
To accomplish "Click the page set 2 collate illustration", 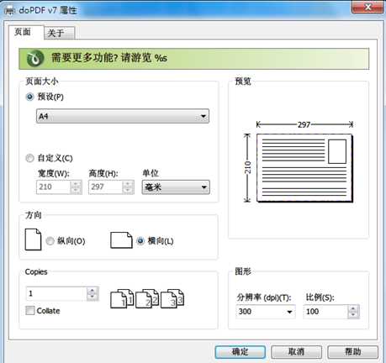I will (x=147, y=298).
